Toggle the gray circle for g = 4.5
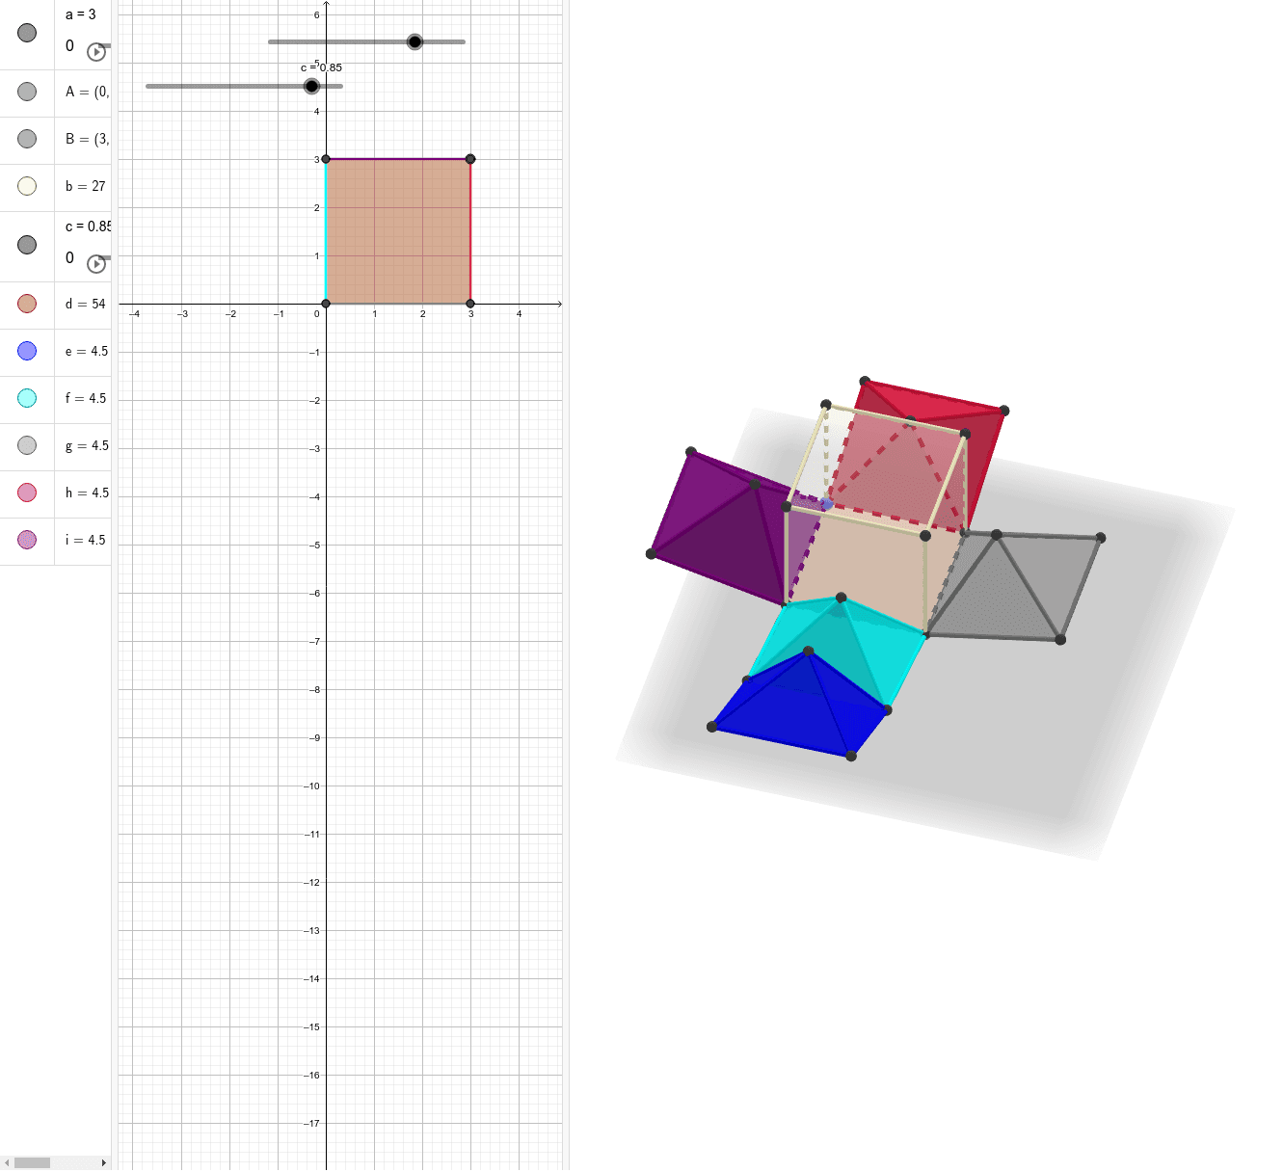1283x1172 pixels. [26, 445]
